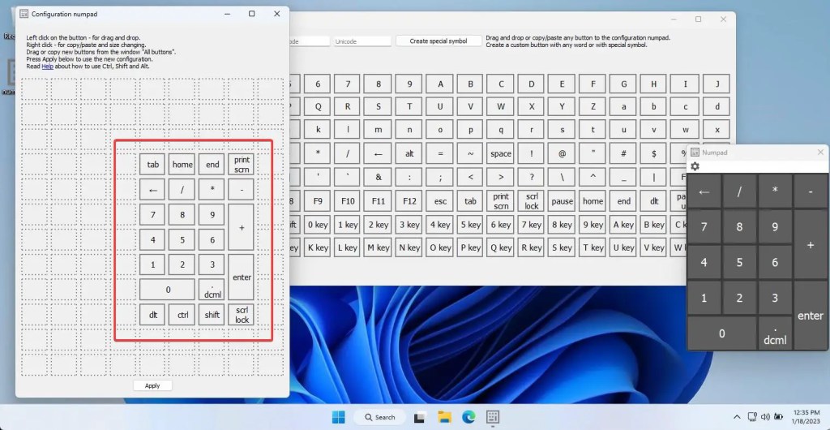Select the end button in Configuration numpad
Viewport: 830px width, 430px height.
tap(212, 164)
